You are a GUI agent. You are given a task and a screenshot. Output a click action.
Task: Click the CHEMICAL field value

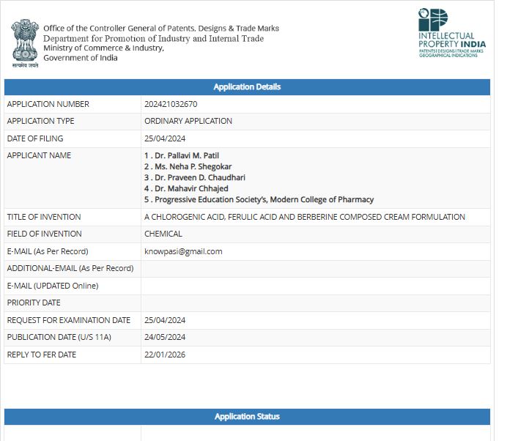(163, 234)
